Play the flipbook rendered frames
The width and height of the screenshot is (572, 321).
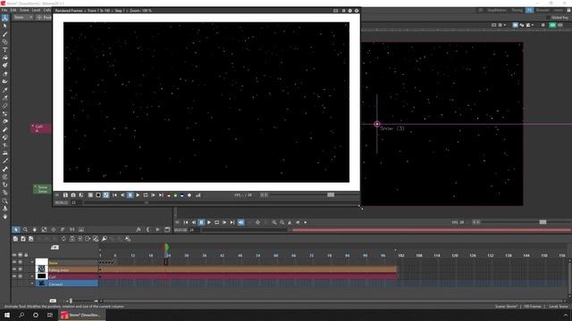tap(138, 195)
